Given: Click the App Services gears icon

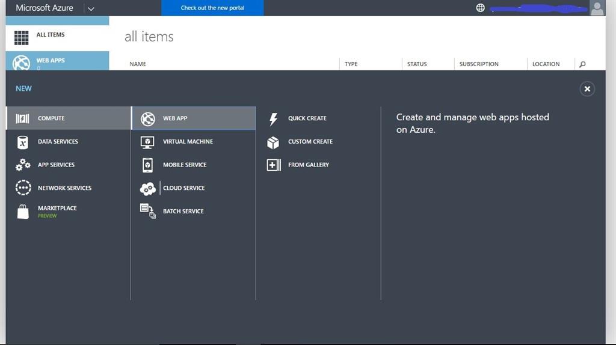Looking at the screenshot, I should point(23,165).
